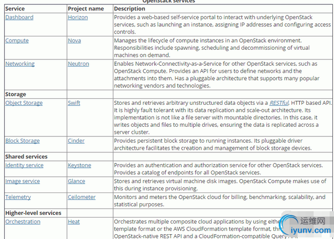This screenshot has height=239, width=334.
Task: Click the Keystone project link
Action: (79, 166)
